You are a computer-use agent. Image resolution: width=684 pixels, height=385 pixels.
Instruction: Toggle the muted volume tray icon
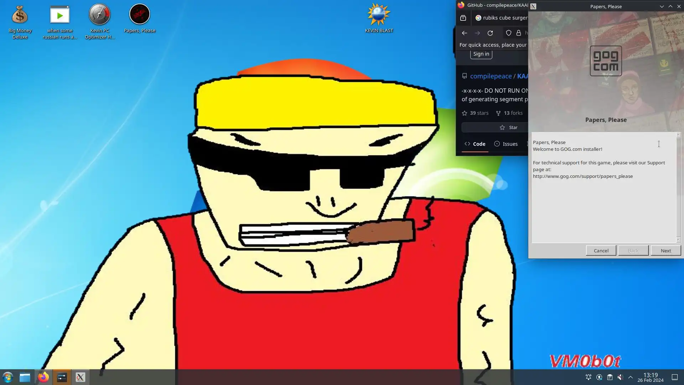coord(620,377)
